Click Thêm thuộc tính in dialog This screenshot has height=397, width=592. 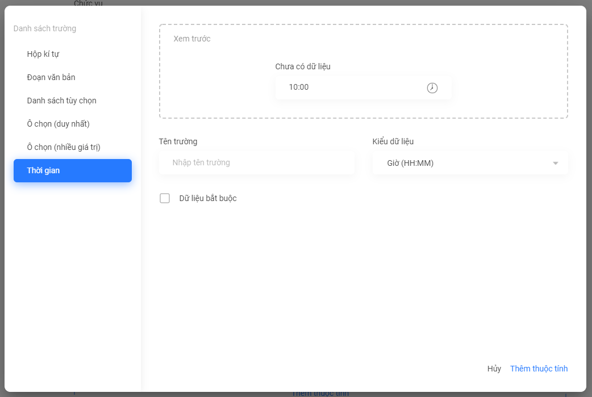(x=539, y=369)
